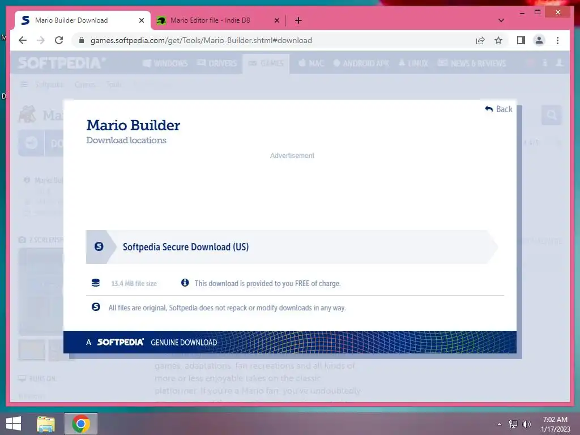View site info via the padlock icon
This screenshot has height=435, width=580.
82,40
